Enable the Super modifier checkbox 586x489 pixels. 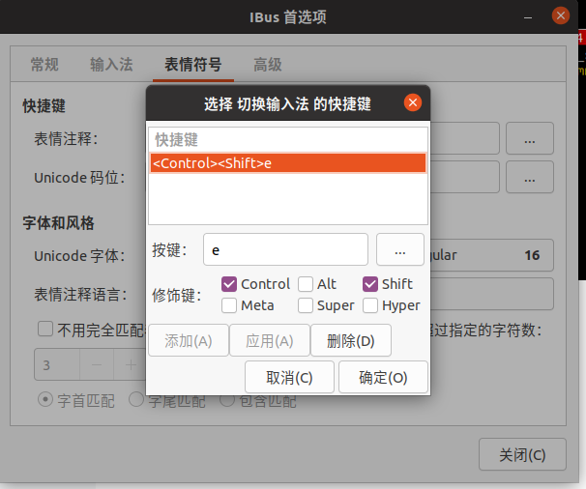click(x=306, y=305)
